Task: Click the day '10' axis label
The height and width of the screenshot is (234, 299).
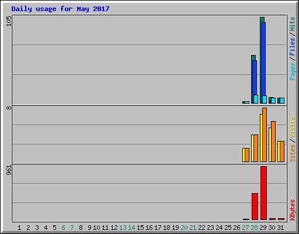Action: 96,228
